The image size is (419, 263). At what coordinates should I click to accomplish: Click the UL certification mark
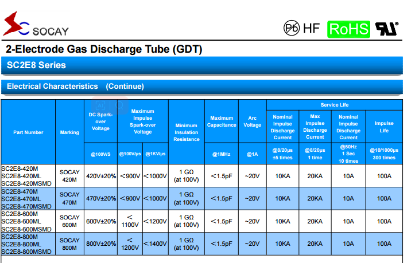pyautogui.click(x=386, y=28)
